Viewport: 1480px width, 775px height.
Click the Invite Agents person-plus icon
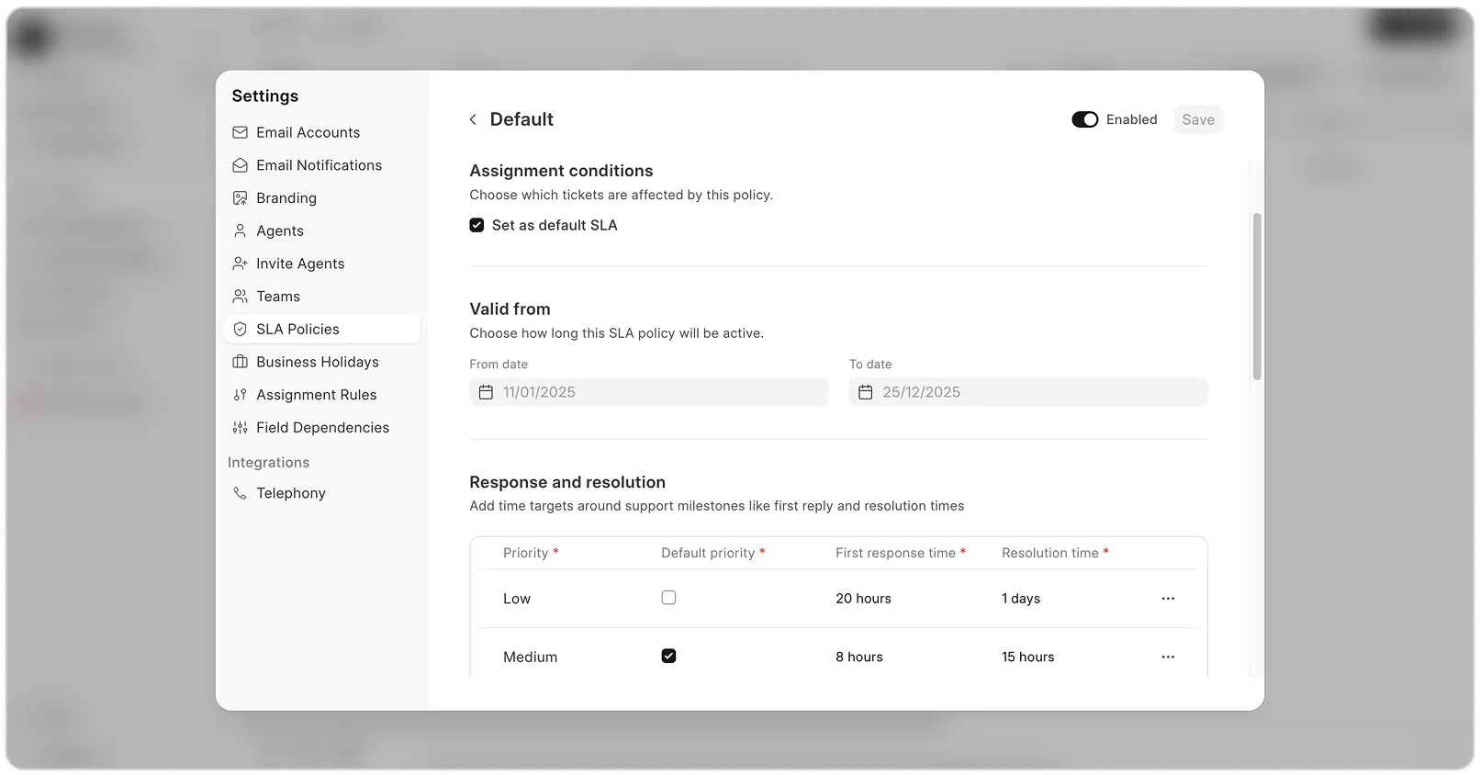(x=240, y=264)
